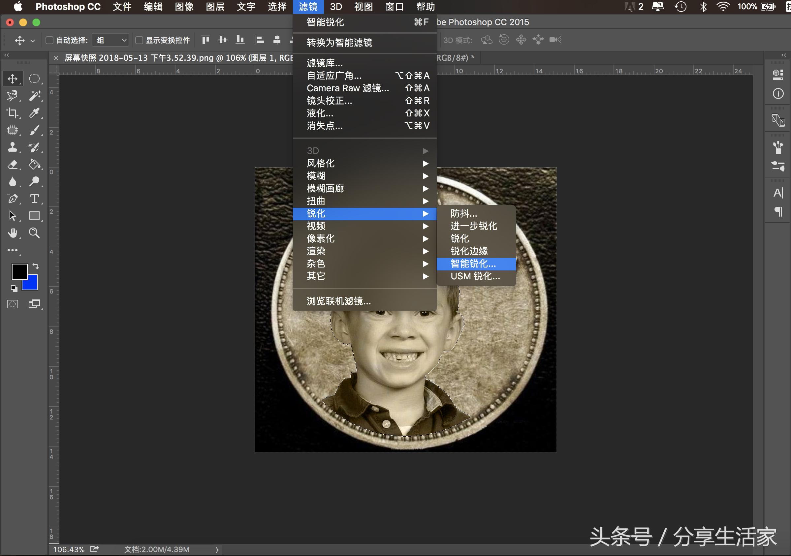Select the Eraser tool
Image resolution: width=791 pixels, height=556 pixels.
tap(13, 164)
